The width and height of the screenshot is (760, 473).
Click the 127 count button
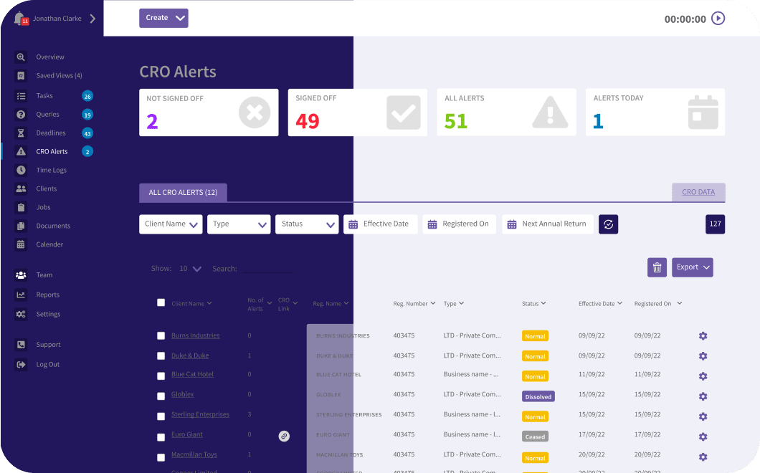(x=715, y=224)
